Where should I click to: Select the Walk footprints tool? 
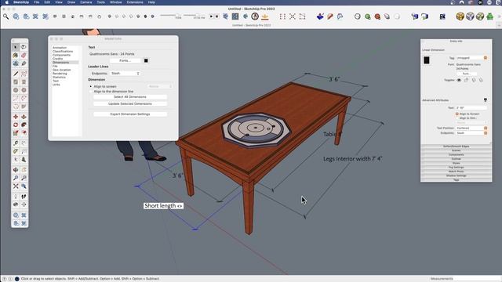24,197
